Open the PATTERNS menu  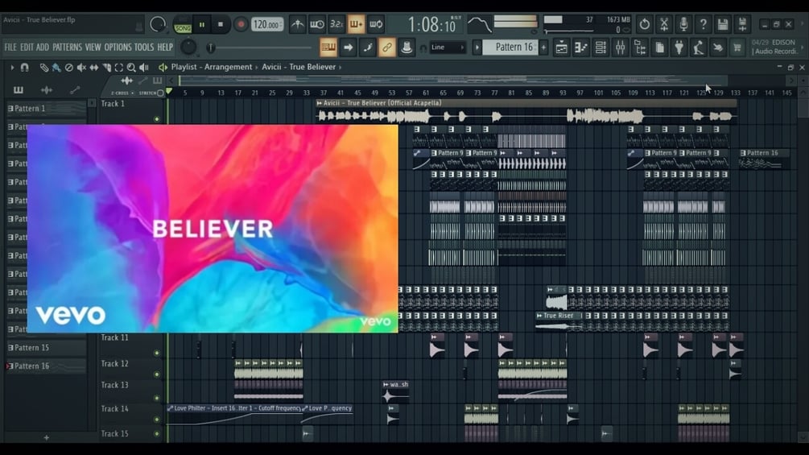click(67, 48)
